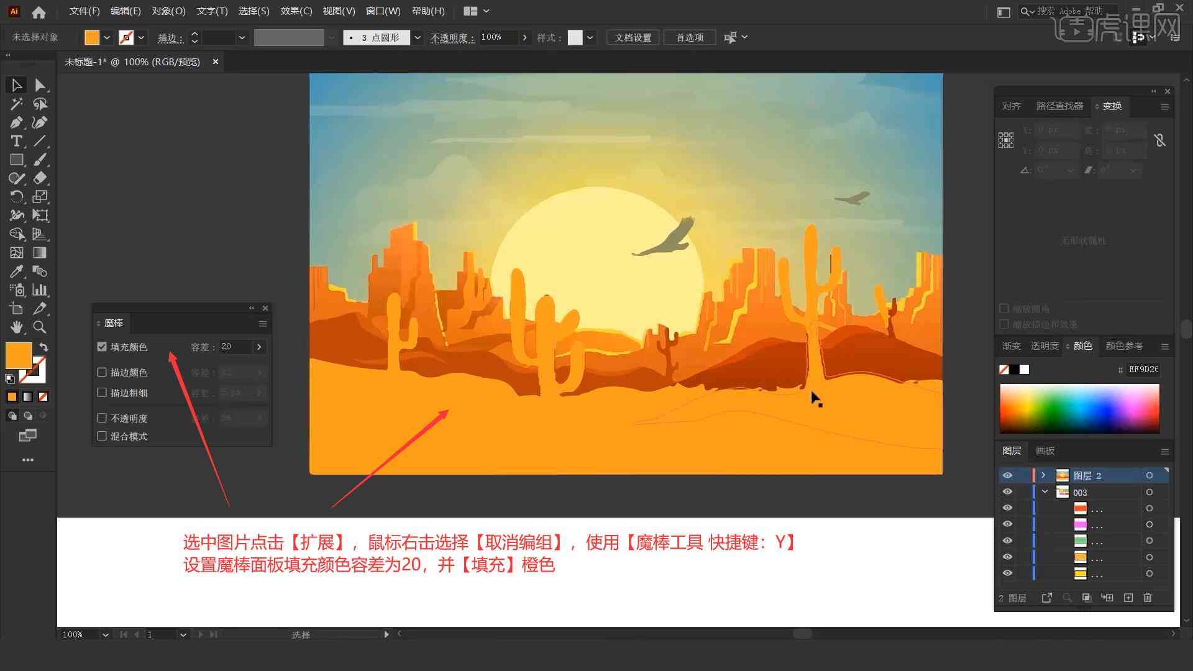Expand 图层 2 layer group
This screenshot has height=671, width=1193.
point(1043,475)
